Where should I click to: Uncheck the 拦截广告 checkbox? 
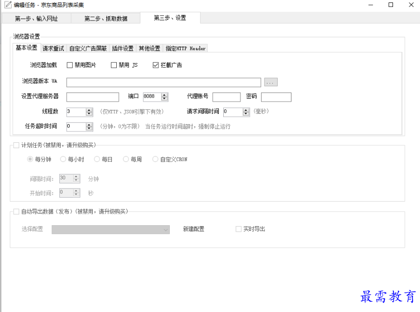[x=156, y=65]
